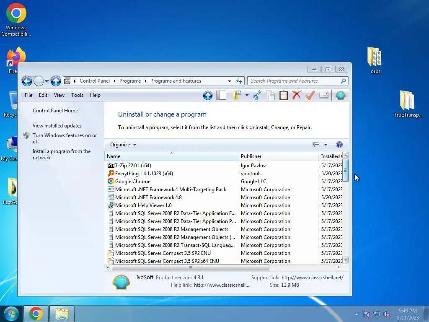Open the TrueTransp... desktop folder
Viewport: 429px width, 322px height.
(408, 104)
